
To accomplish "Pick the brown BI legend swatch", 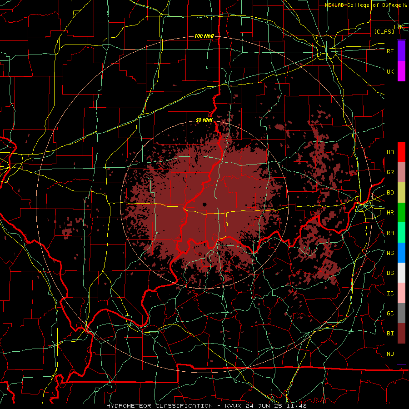I will click(401, 334).
